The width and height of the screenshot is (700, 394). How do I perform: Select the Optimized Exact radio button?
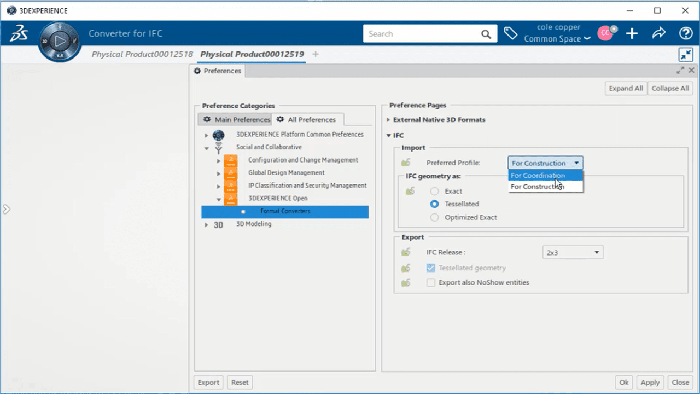click(x=434, y=217)
